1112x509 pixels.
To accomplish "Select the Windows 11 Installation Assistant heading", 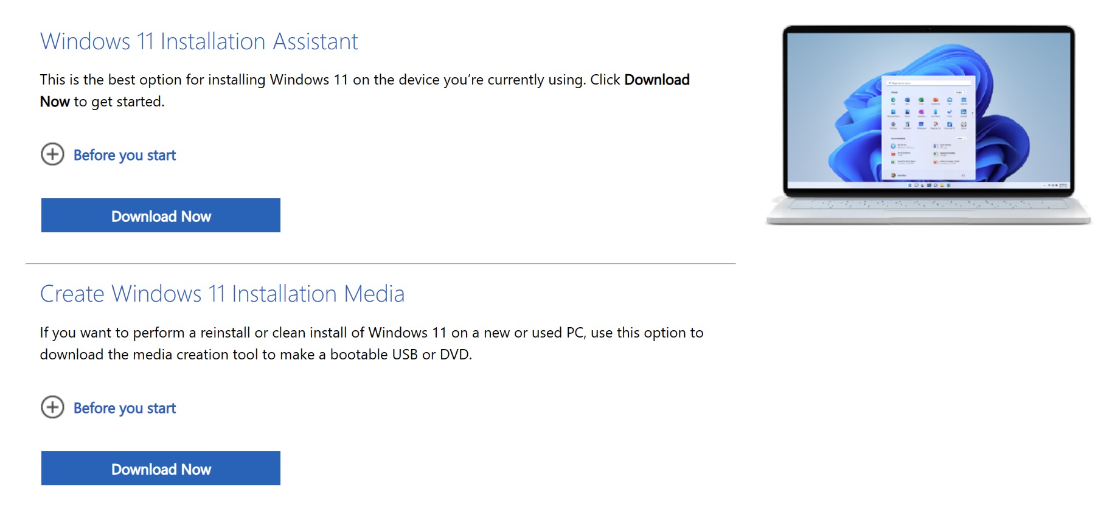I will (199, 41).
